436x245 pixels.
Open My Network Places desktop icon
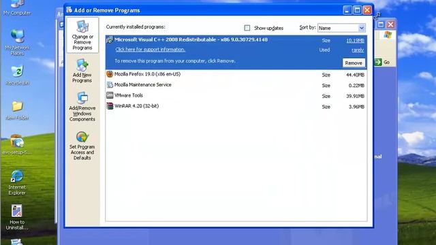[17, 42]
